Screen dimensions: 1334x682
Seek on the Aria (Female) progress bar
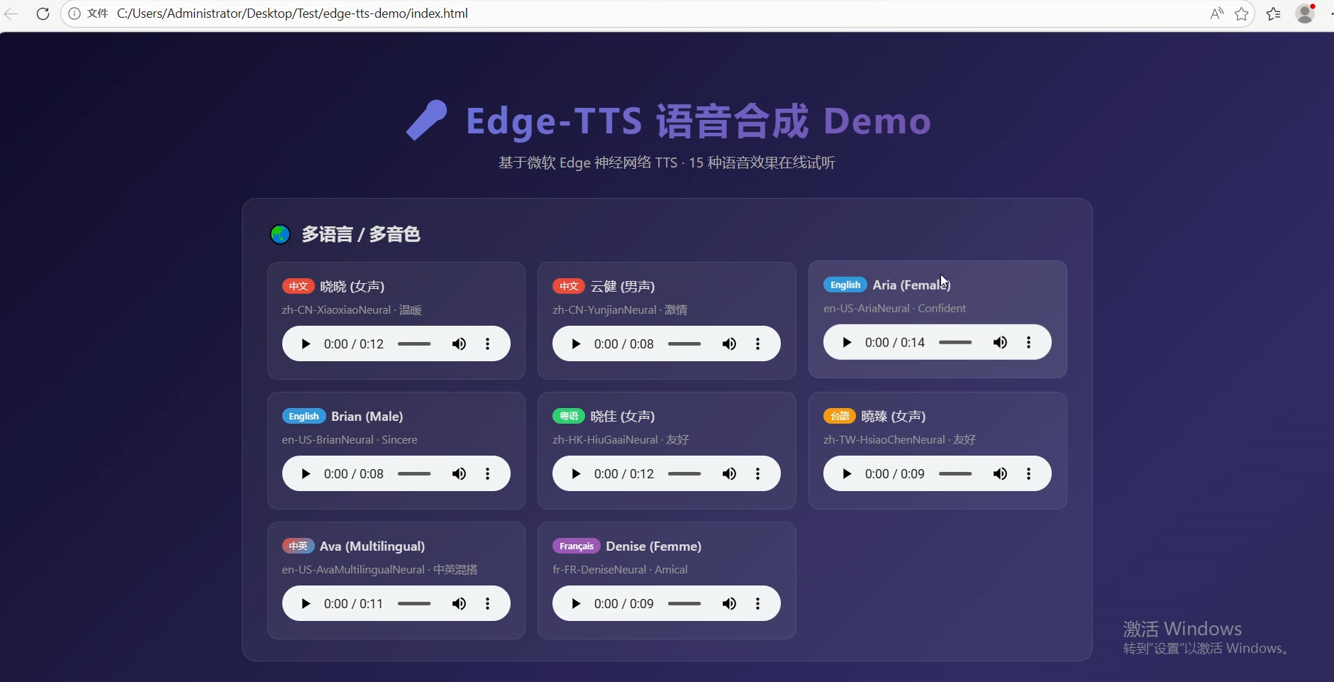coord(955,343)
